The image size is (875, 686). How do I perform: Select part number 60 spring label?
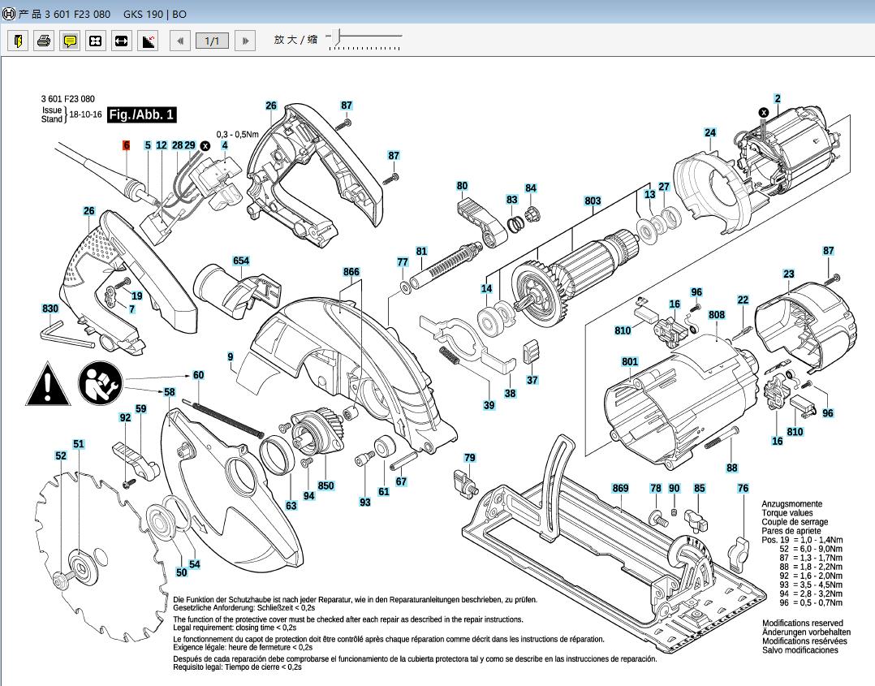coord(199,375)
